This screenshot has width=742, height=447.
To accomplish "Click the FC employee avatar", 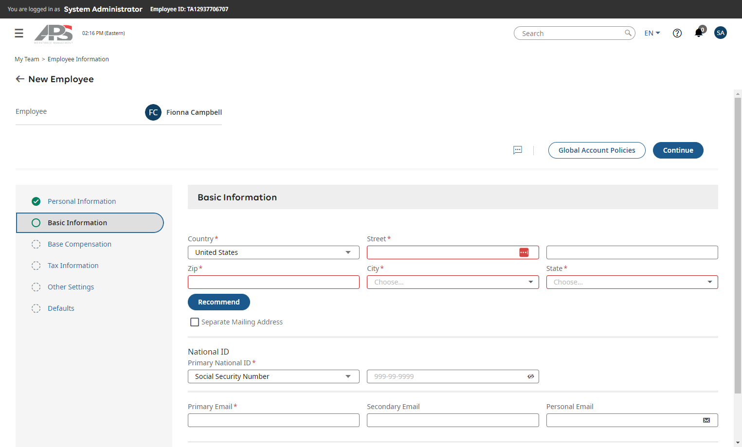I will pos(153,112).
